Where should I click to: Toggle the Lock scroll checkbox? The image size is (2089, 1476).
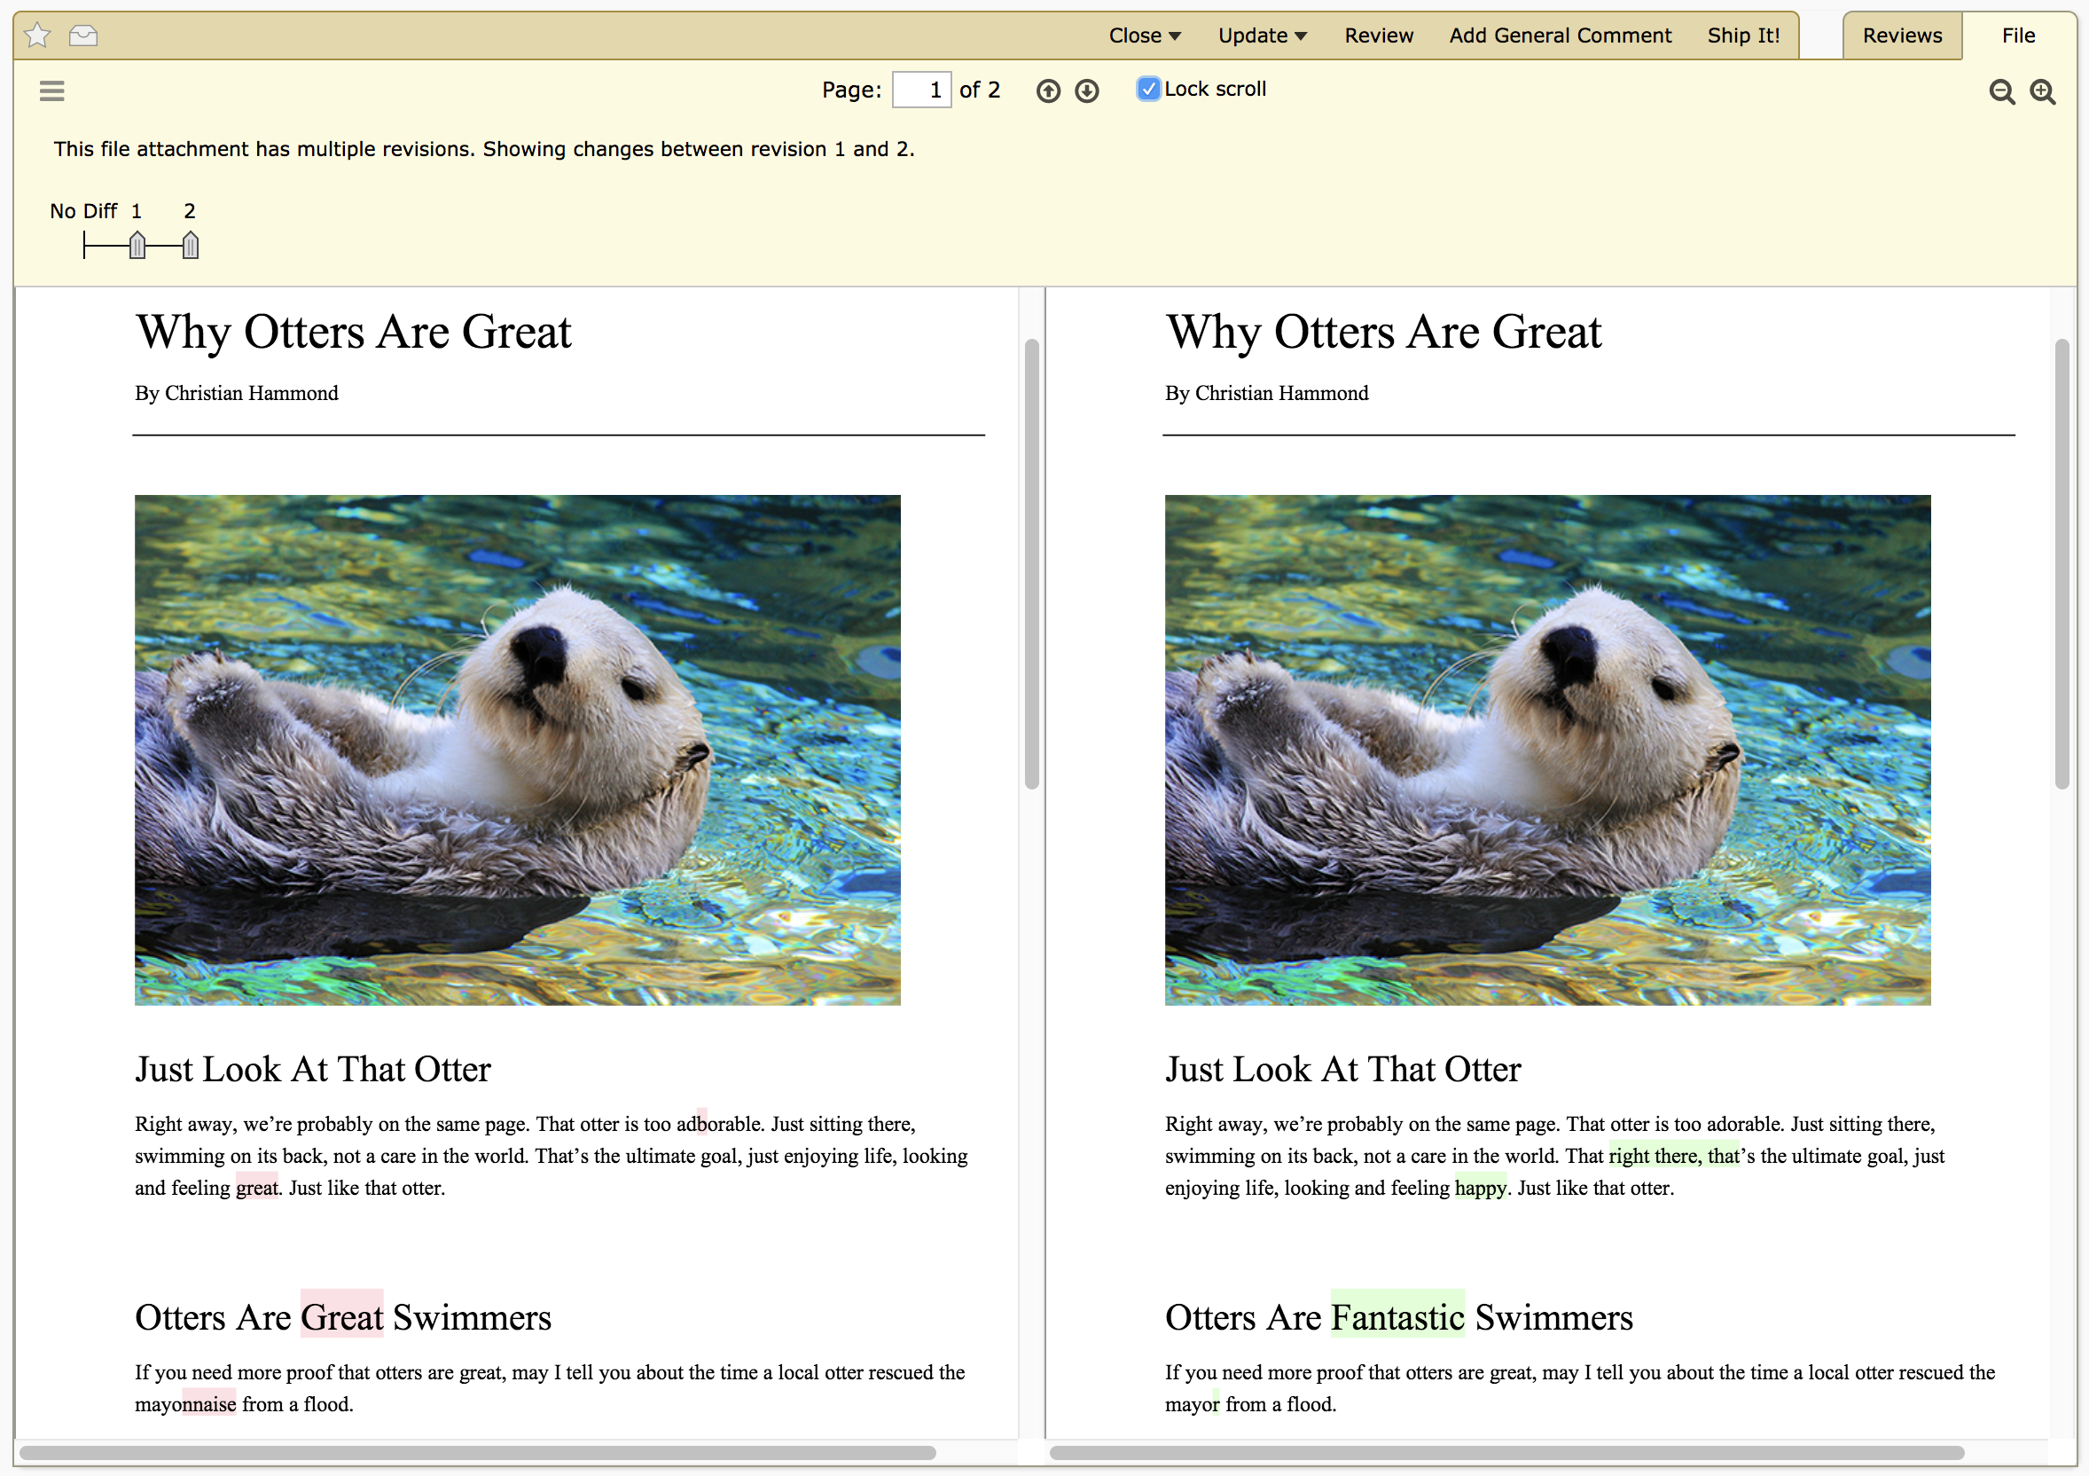[x=1148, y=89]
